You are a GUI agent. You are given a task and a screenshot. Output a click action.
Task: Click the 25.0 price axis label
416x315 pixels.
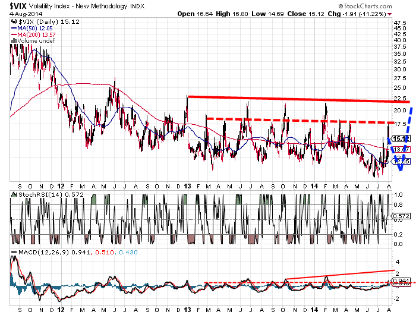(400, 87)
